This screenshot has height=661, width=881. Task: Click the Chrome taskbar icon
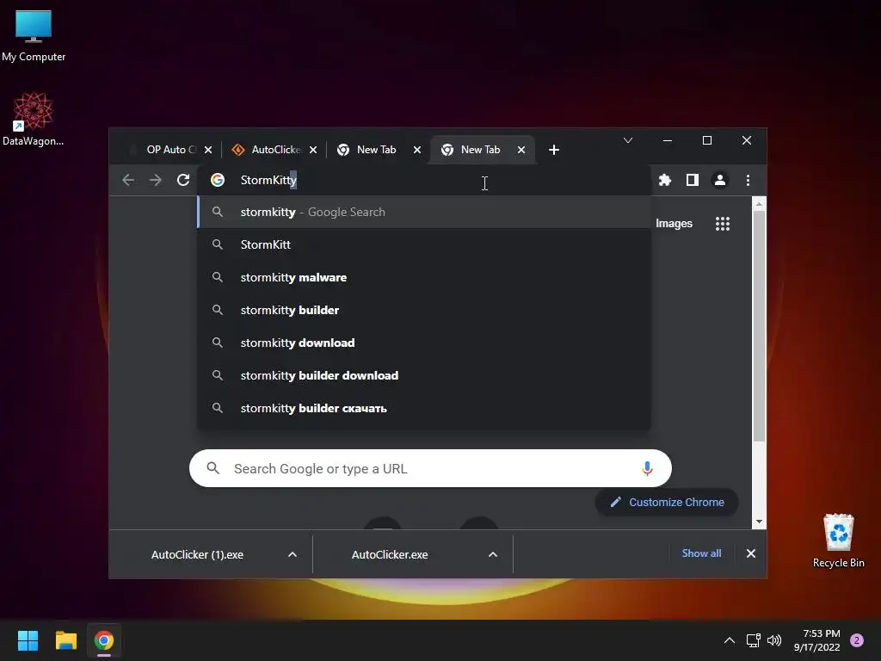click(104, 640)
